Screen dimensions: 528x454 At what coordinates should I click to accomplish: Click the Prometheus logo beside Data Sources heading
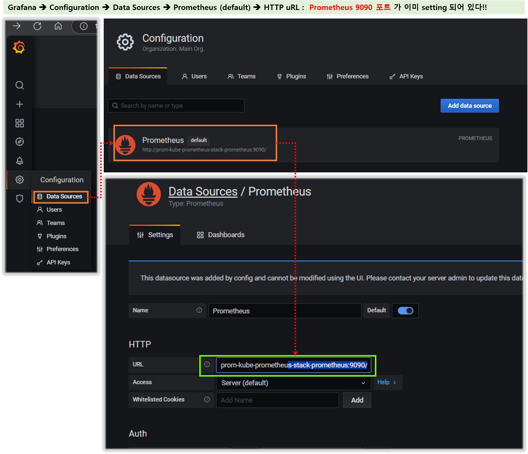(x=149, y=194)
